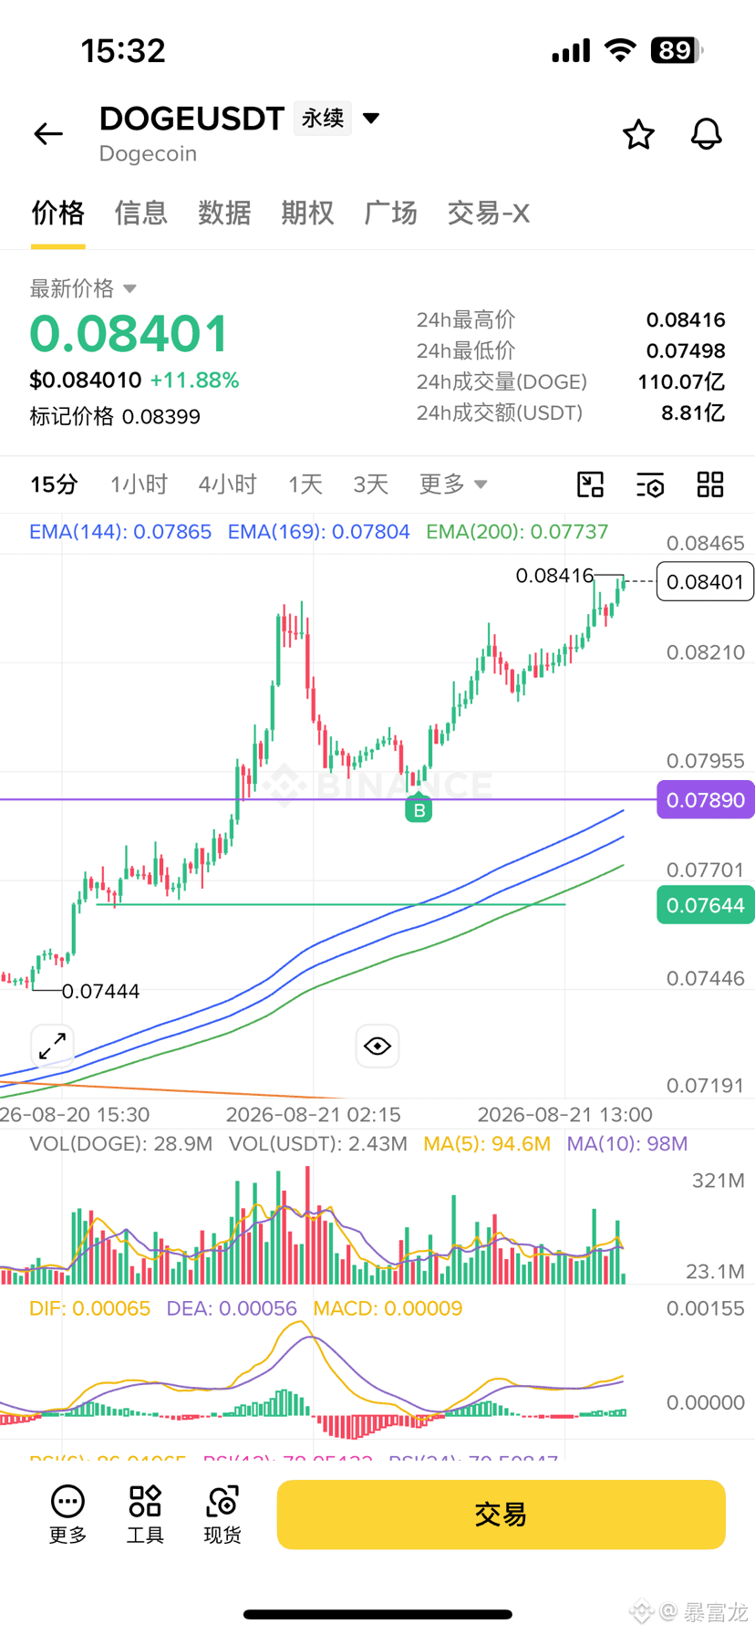Toggle chart visibility eye icon

(x=377, y=1046)
